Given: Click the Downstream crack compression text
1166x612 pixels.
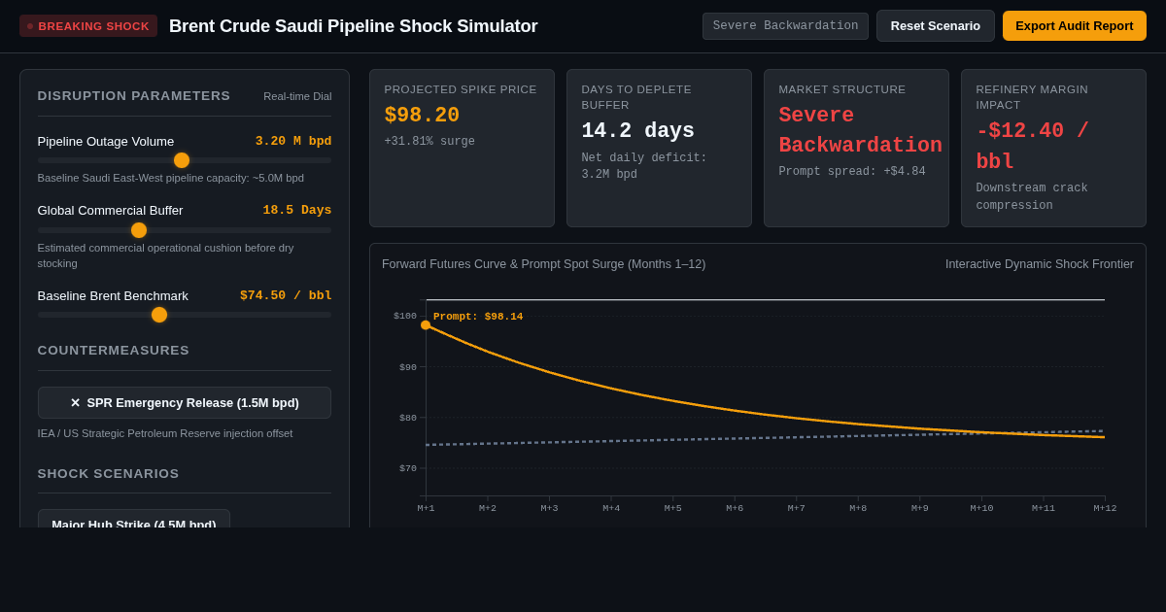Looking at the screenshot, I should [x=1032, y=196].
